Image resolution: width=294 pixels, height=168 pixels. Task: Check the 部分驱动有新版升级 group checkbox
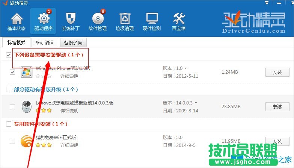point(9,89)
